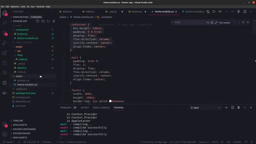Image resolution: width=256 pixels, height=144 pixels.
Task: Open globals.css in the styles folder
Action: [x=23, y=80]
